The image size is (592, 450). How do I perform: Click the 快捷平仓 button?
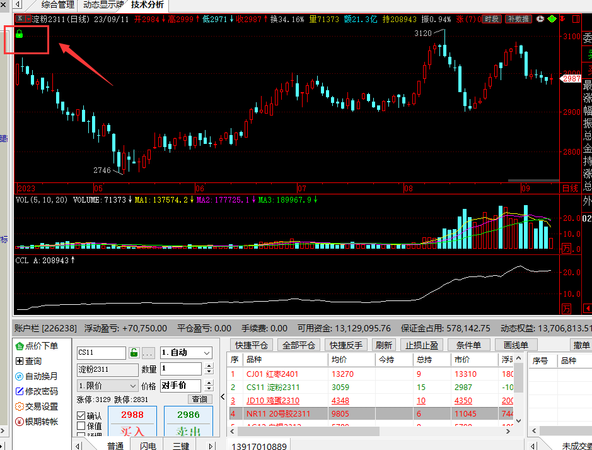click(252, 345)
